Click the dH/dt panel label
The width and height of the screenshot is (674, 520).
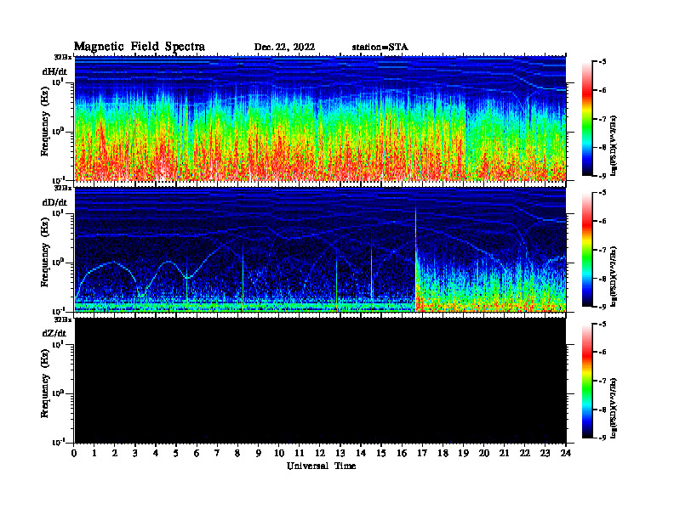54,71
